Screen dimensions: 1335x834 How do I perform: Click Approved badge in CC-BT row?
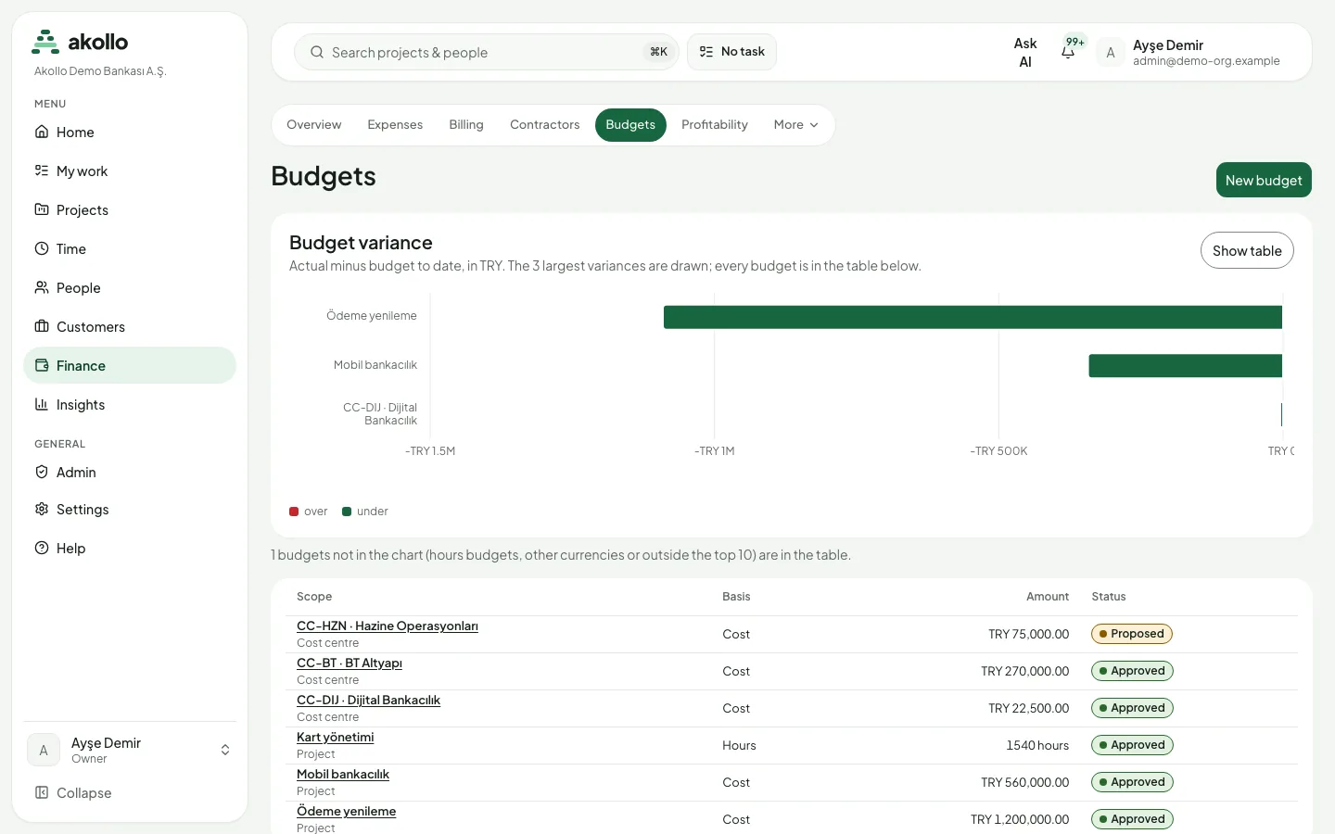[x=1132, y=671]
